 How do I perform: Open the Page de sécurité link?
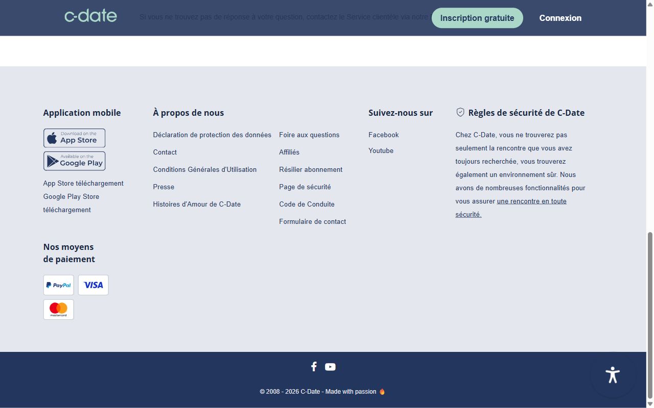[x=305, y=187]
